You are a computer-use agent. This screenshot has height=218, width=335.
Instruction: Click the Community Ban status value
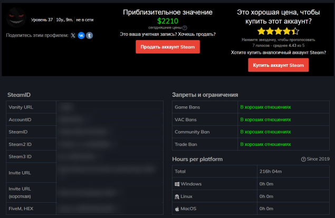pyautogui.click(x=265, y=132)
